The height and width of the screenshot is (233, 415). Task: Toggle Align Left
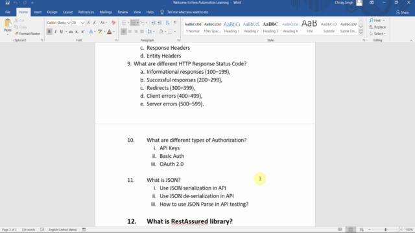(x=124, y=32)
